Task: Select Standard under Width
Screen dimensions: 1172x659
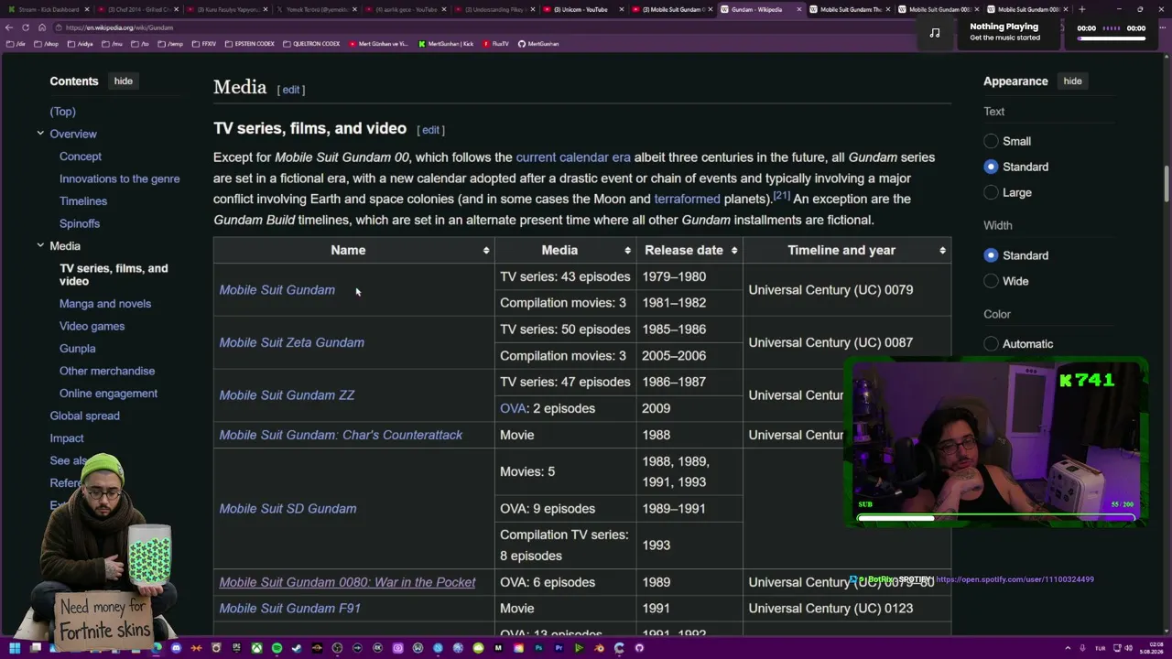Action: pyautogui.click(x=991, y=255)
